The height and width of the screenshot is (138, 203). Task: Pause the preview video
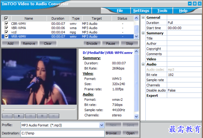pyautogui.click(x=31, y=116)
